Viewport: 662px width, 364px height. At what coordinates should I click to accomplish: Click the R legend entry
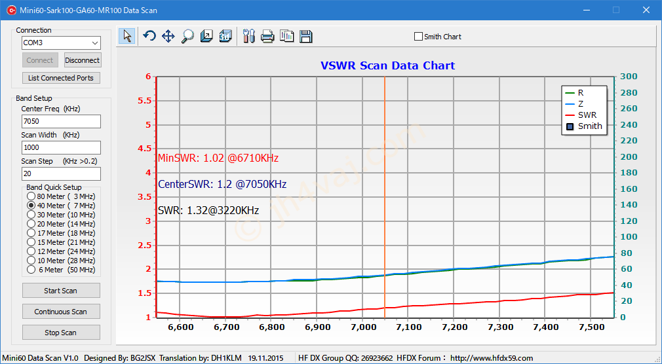point(574,93)
